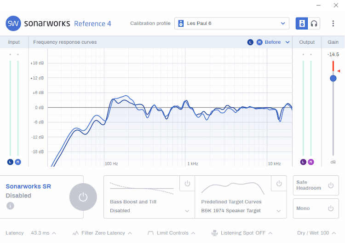
Task: Minimize the Sonarworks window
Action: pos(318,5)
